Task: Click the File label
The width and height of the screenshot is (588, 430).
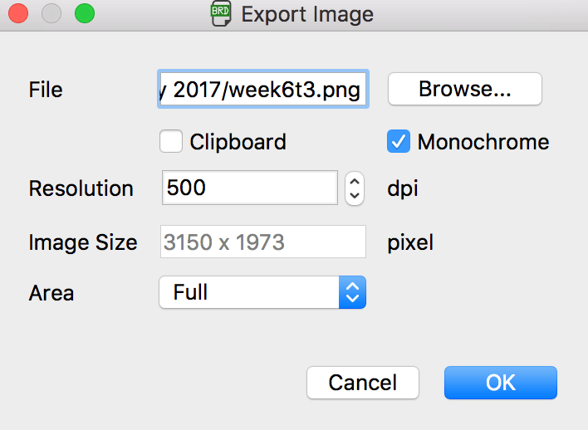Action: pos(46,90)
